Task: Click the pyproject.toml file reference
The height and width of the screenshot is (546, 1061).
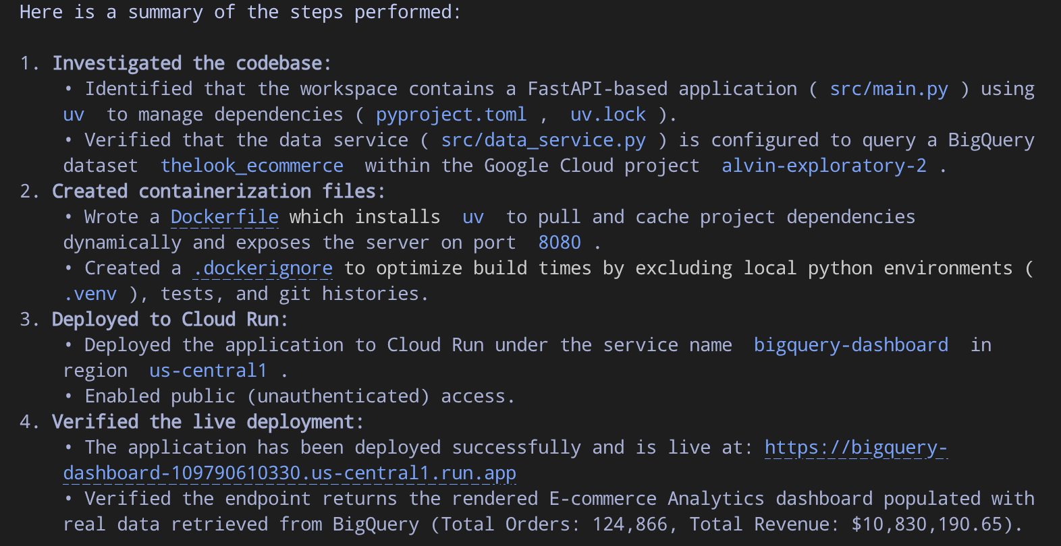Action: click(452, 115)
